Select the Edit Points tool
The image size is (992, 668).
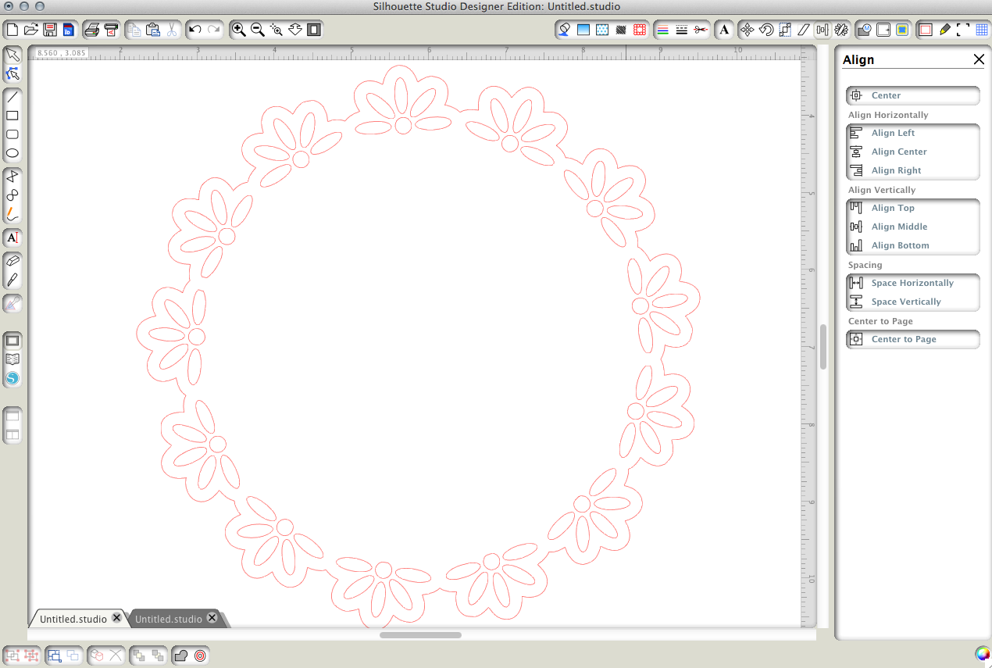(x=12, y=73)
